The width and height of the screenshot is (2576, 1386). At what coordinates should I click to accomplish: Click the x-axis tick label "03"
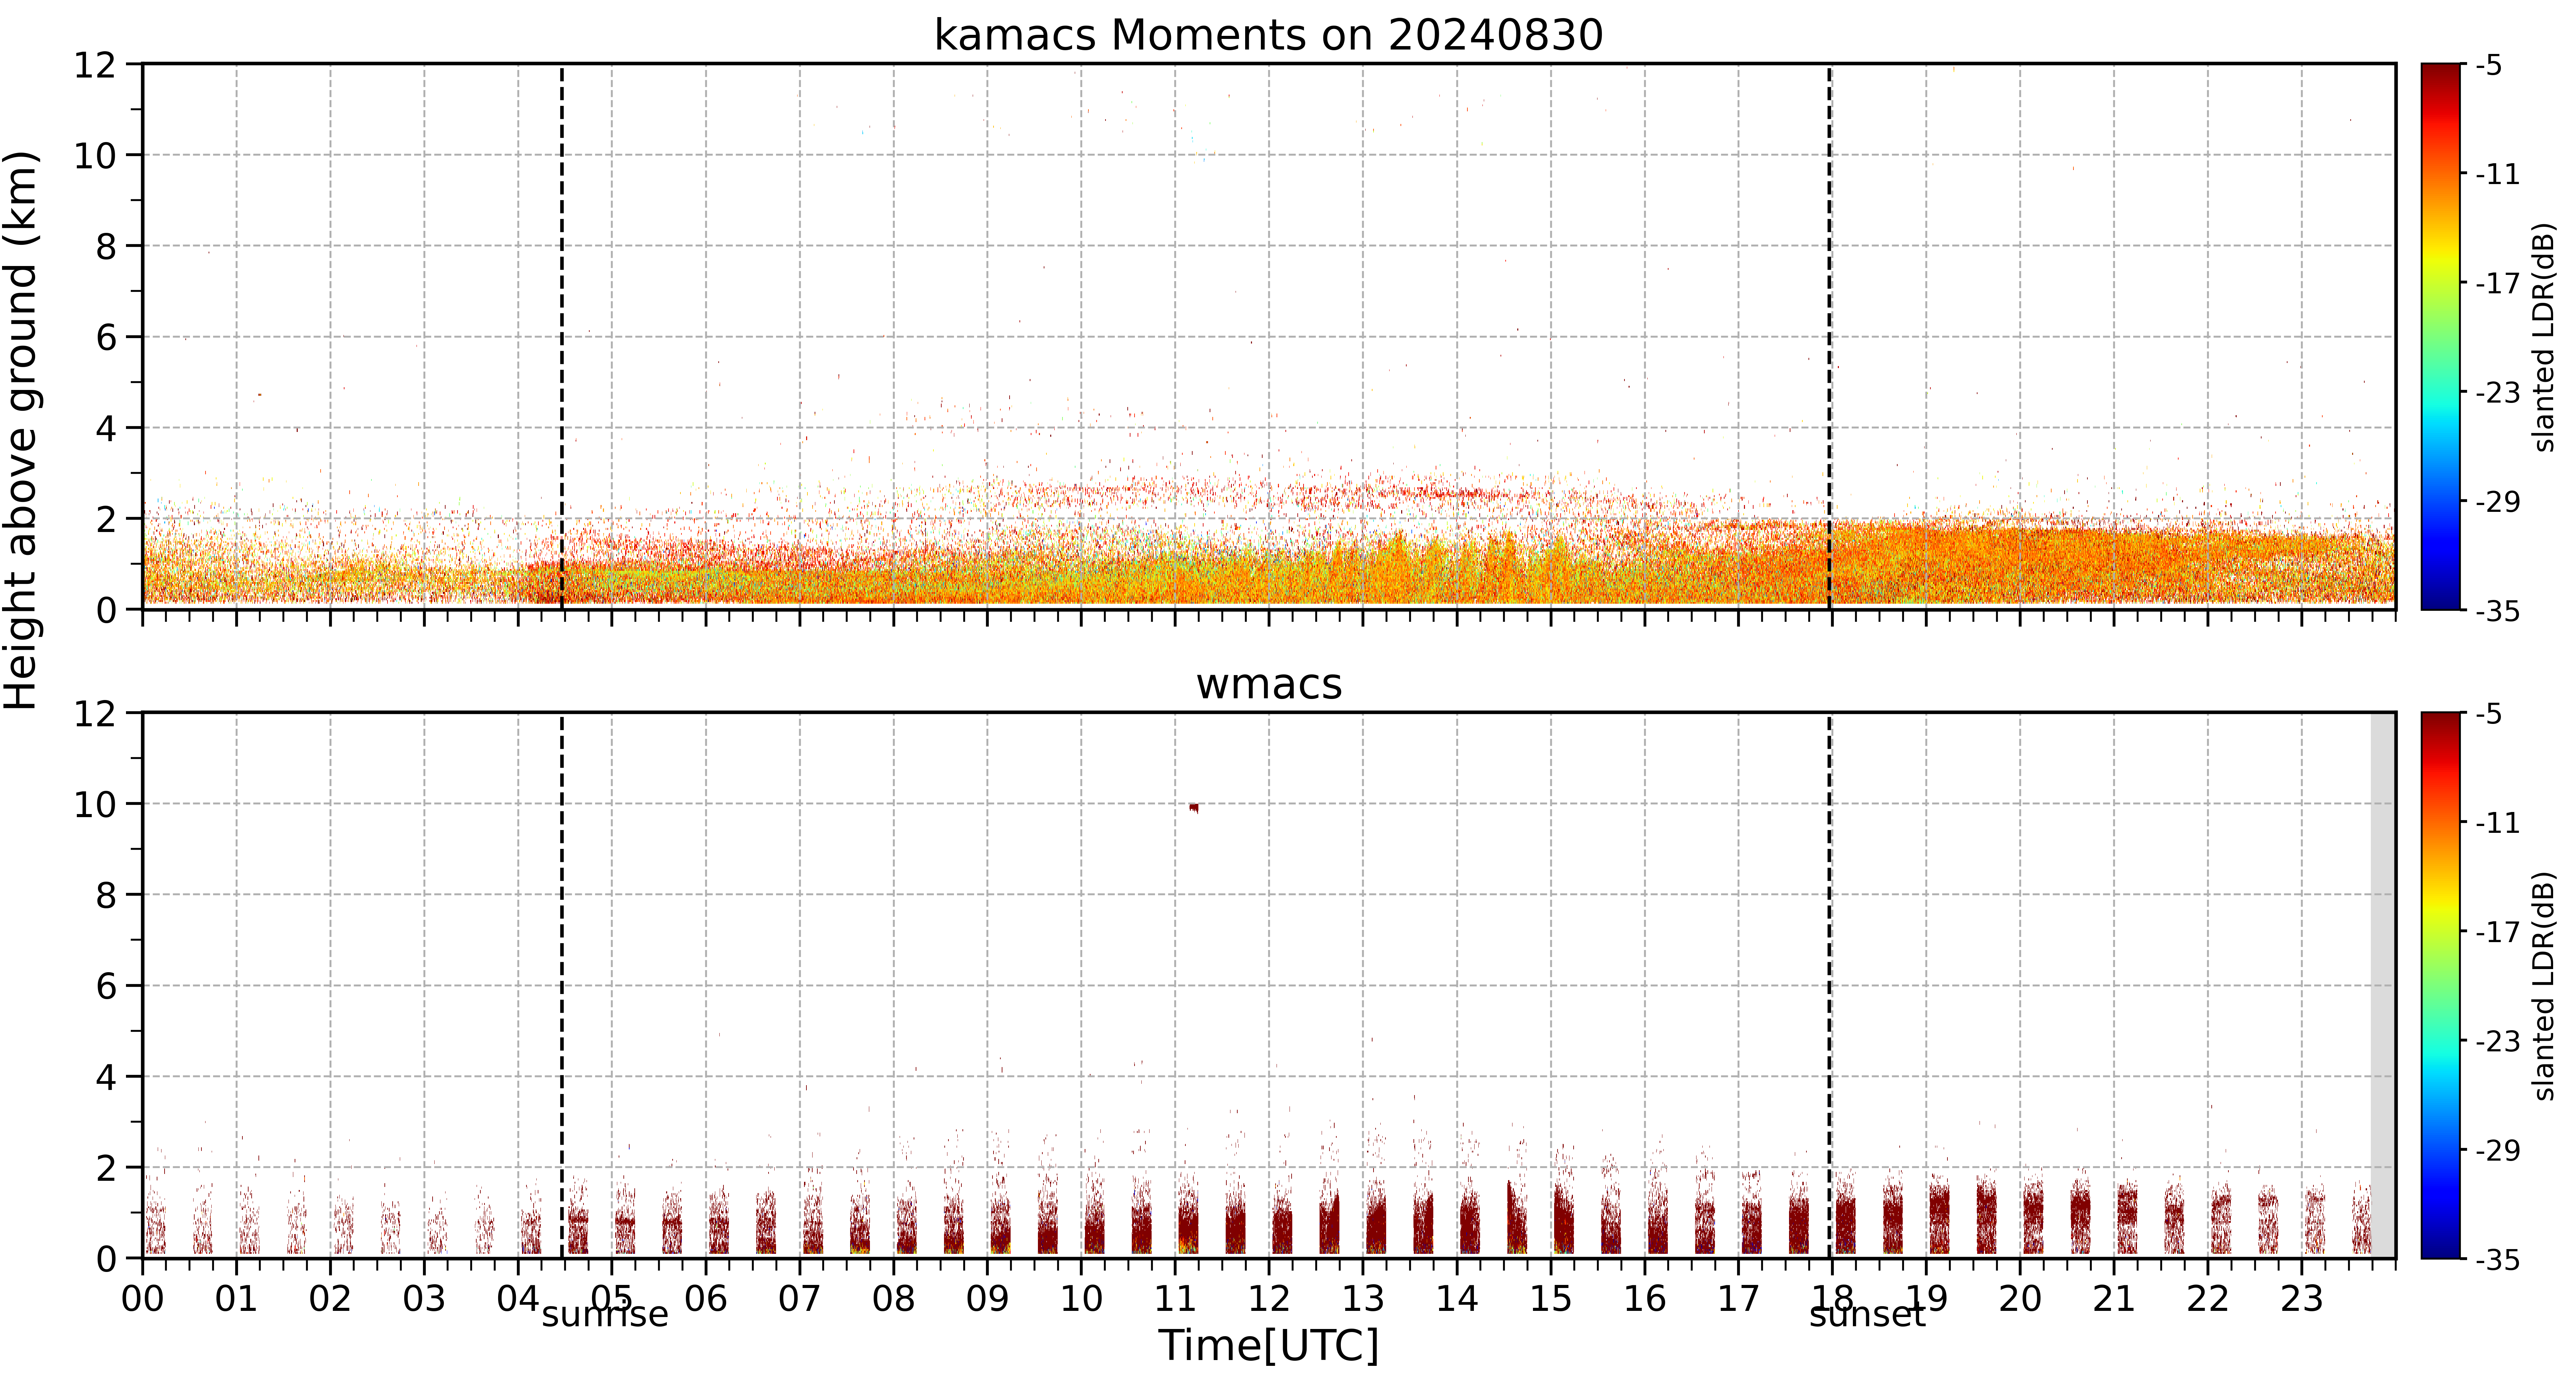[424, 1299]
